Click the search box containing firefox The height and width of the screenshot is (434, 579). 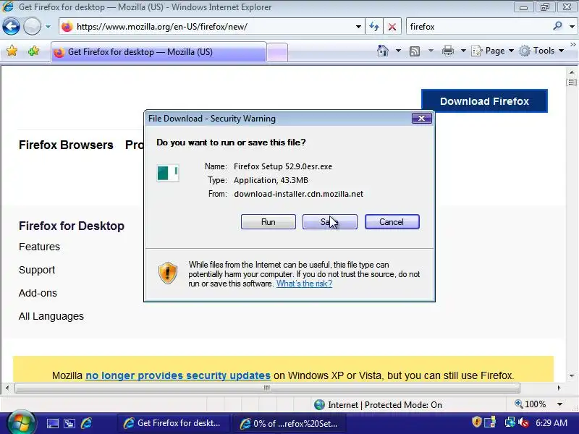(x=478, y=27)
